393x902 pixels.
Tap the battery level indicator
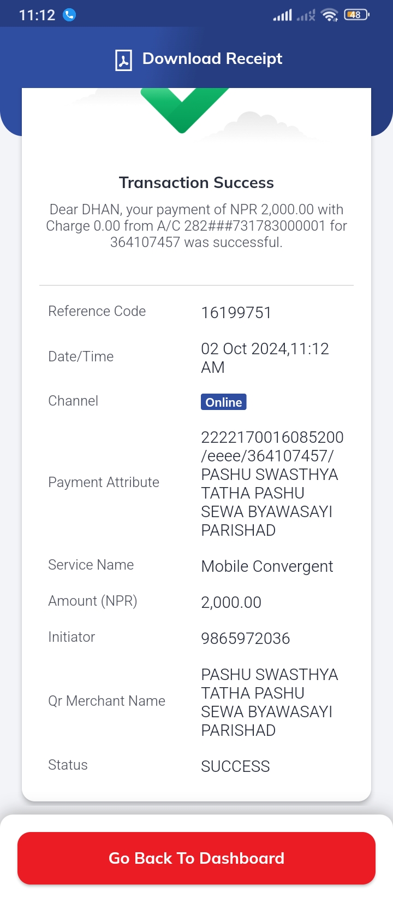[356, 15]
